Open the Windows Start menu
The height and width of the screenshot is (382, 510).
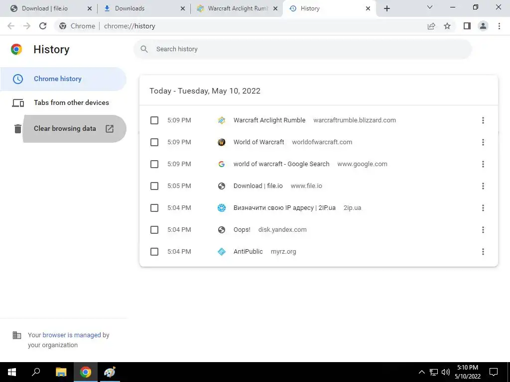tap(12, 372)
